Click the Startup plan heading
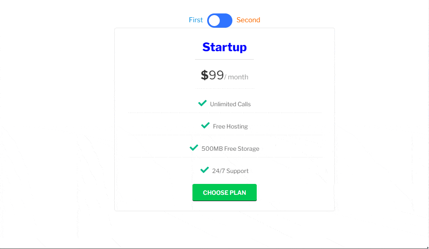Screen dimensions: 429x249 pyautogui.click(x=224, y=47)
